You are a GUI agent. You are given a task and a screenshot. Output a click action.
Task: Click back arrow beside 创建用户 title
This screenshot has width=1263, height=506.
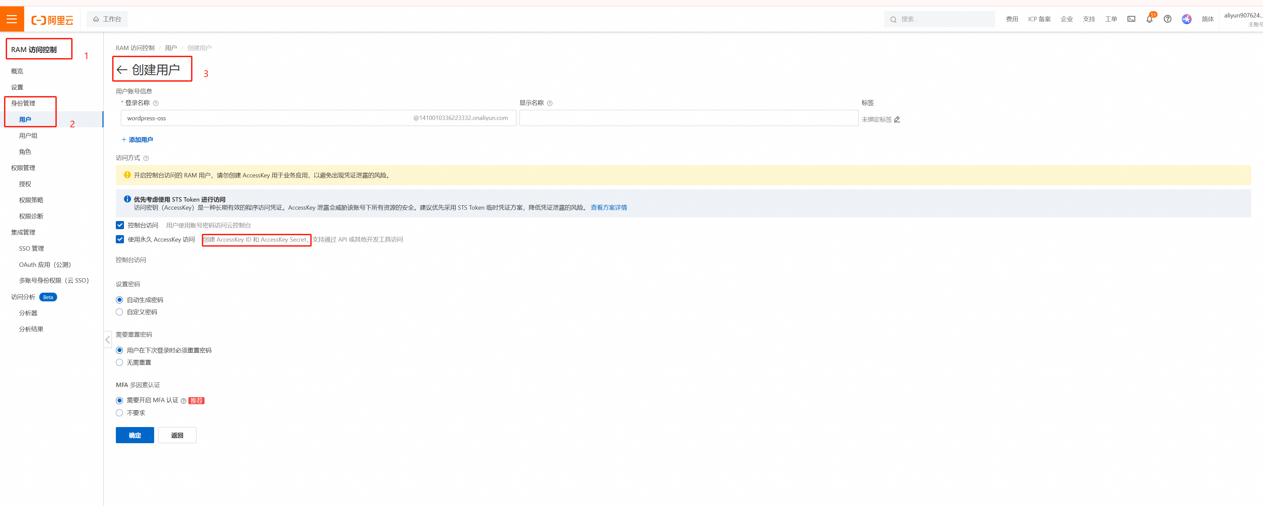(x=122, y=70)
